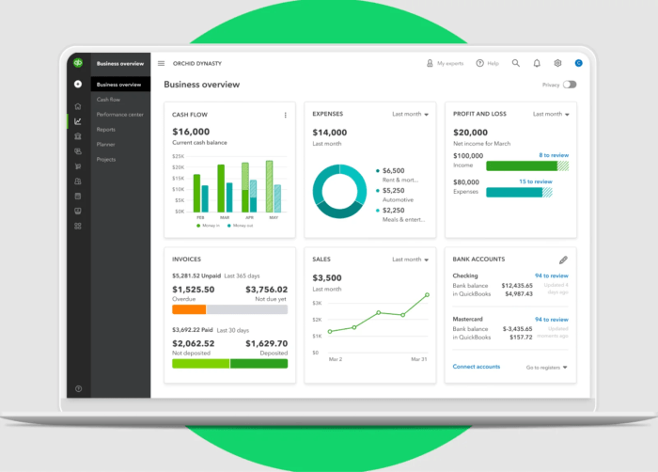Open the blue user profile avatar
This screenshot has width=658, height=472.
[x=579, y=63]
